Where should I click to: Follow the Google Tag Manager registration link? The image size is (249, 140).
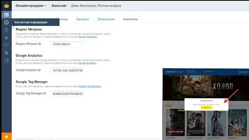tap(89, 86)
